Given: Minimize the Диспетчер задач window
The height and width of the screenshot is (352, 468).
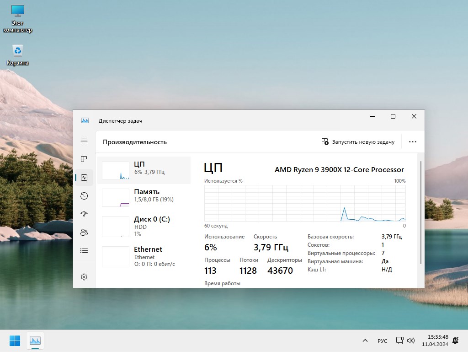Looking at the screenshot, I should tap(372, 116).
